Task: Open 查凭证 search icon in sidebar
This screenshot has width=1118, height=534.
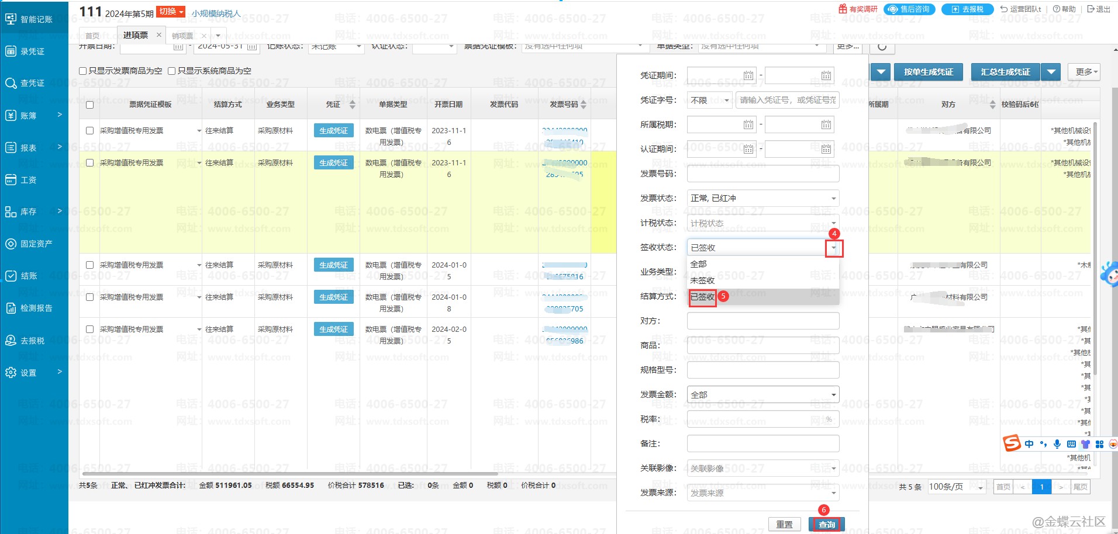Action: (x=11, y=83)
